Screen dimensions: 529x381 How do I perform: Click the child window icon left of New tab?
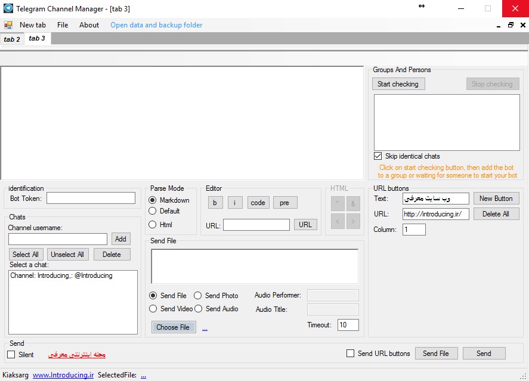point(8,25)
